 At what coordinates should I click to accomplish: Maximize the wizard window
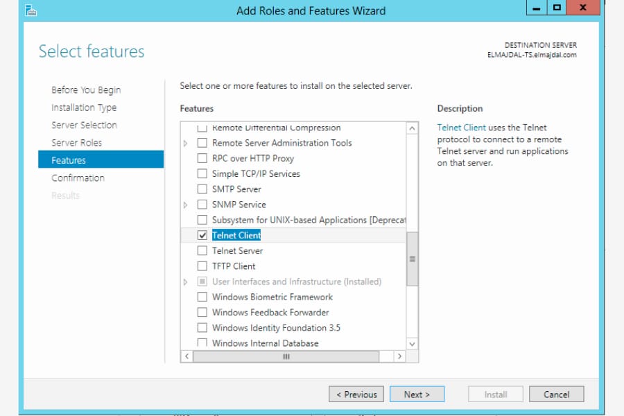(x=557, y=8)
